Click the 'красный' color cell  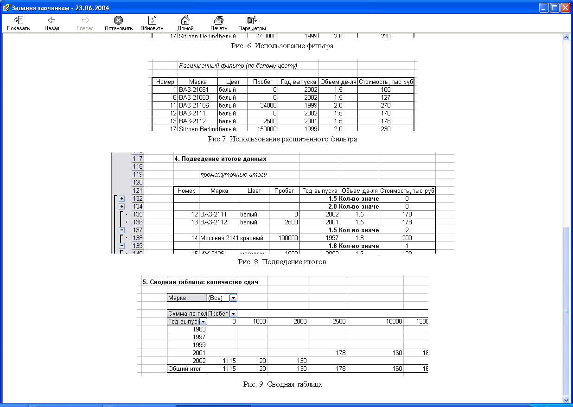click(254, 238)
